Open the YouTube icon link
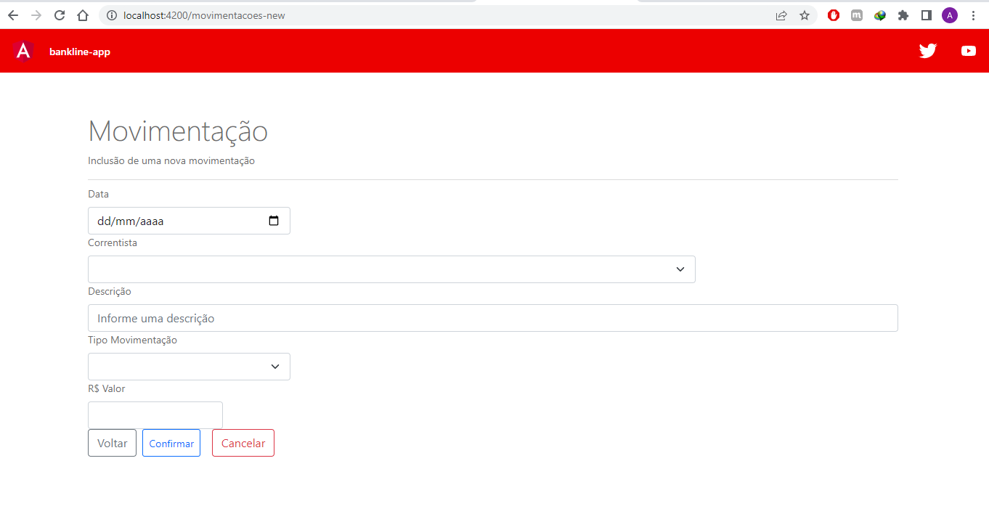The height and width of the screenshot is (506, 989). (x=969, y=51)
